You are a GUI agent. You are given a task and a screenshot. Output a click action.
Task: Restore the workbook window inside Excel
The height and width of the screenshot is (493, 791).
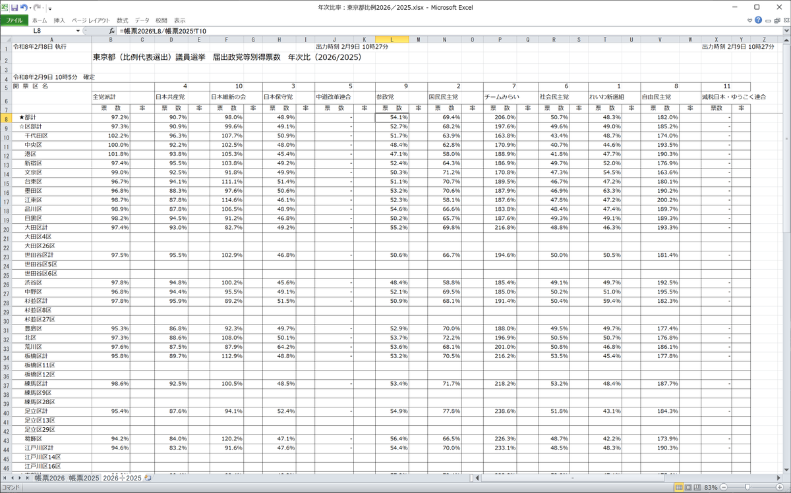pyautogui.click(x=776, y=20)
